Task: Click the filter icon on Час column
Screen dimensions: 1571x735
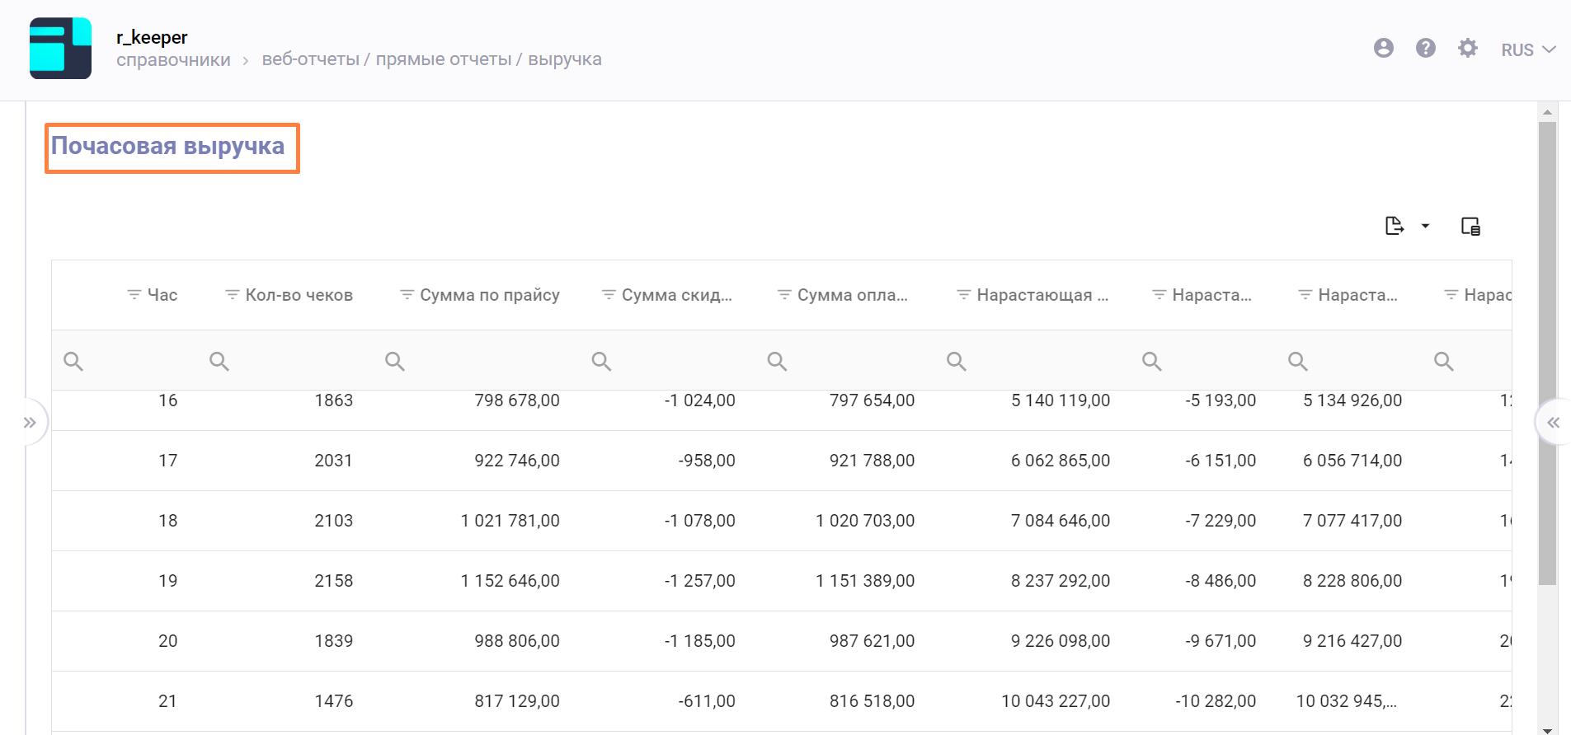Action: point(134,295)
